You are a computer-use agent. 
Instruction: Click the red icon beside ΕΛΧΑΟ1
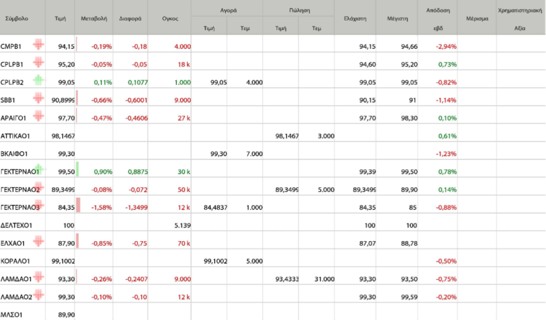click(38, 241)
